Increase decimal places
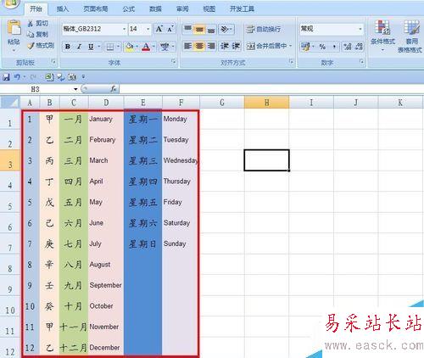 coord(348,47)
